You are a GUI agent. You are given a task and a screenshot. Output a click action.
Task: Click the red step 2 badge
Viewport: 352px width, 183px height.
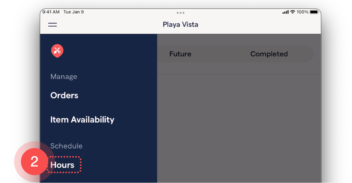[x=34, y=162]
